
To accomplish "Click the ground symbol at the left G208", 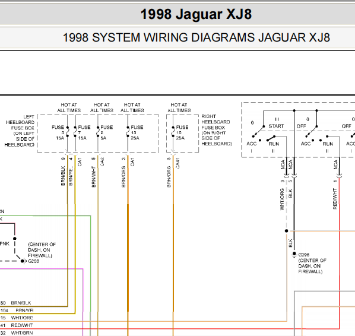I will (x=24, y=261).
